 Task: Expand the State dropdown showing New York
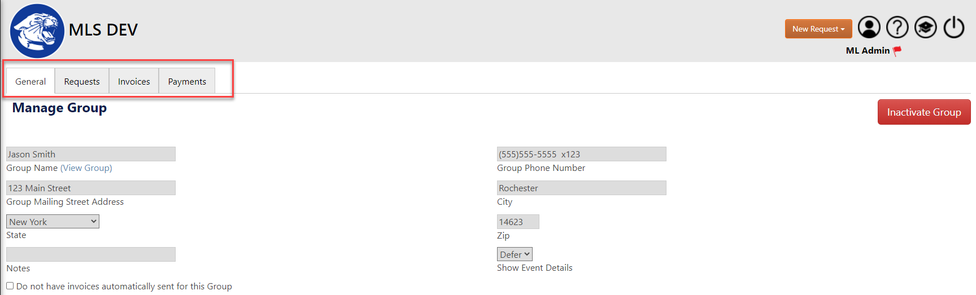(53, 222)
